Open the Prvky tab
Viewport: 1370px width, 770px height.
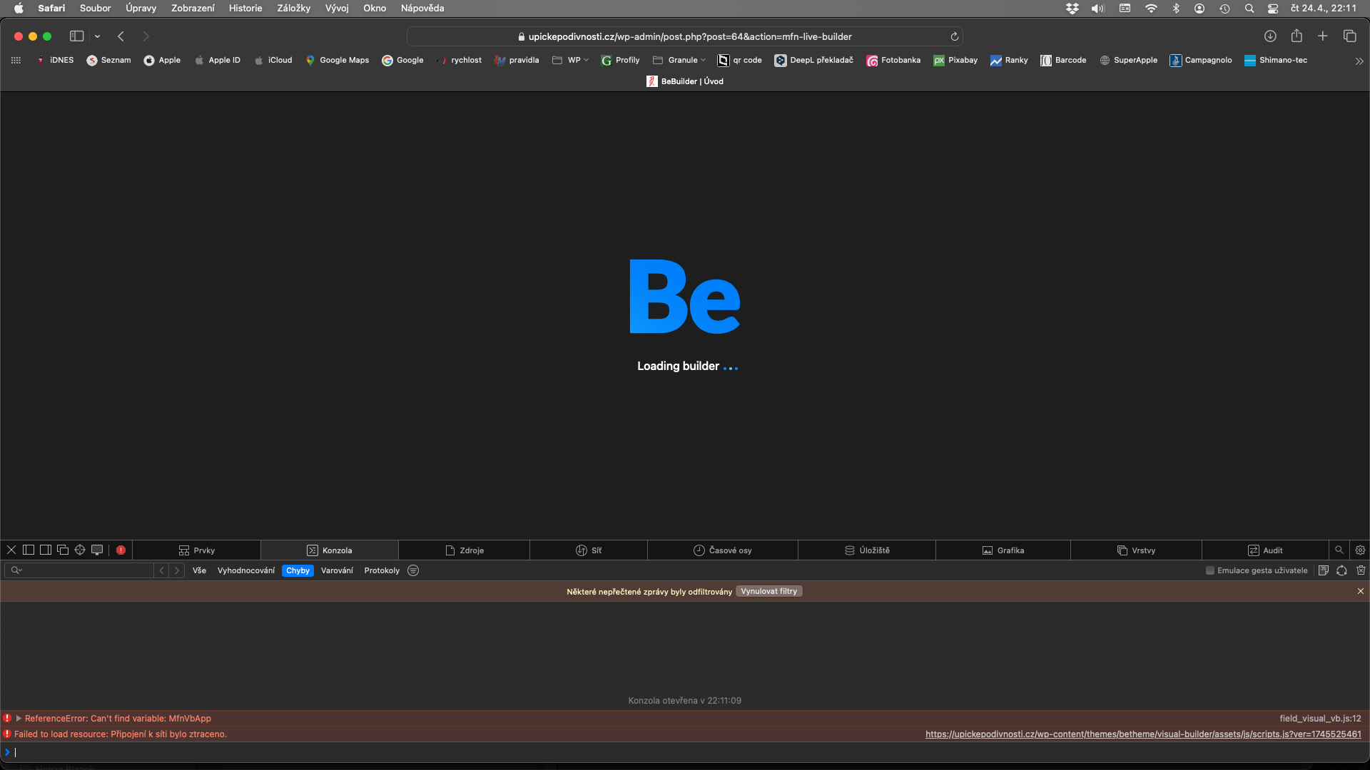tap(196, 550)
